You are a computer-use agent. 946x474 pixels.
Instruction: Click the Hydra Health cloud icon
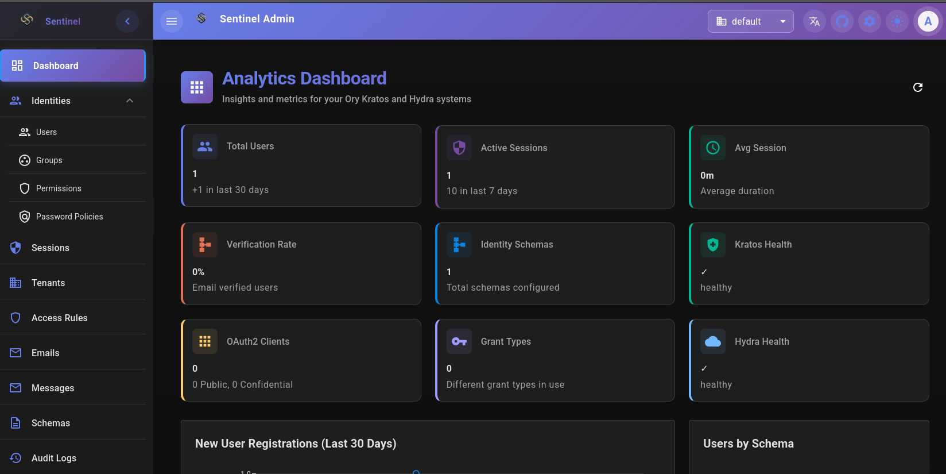point(713,341)
